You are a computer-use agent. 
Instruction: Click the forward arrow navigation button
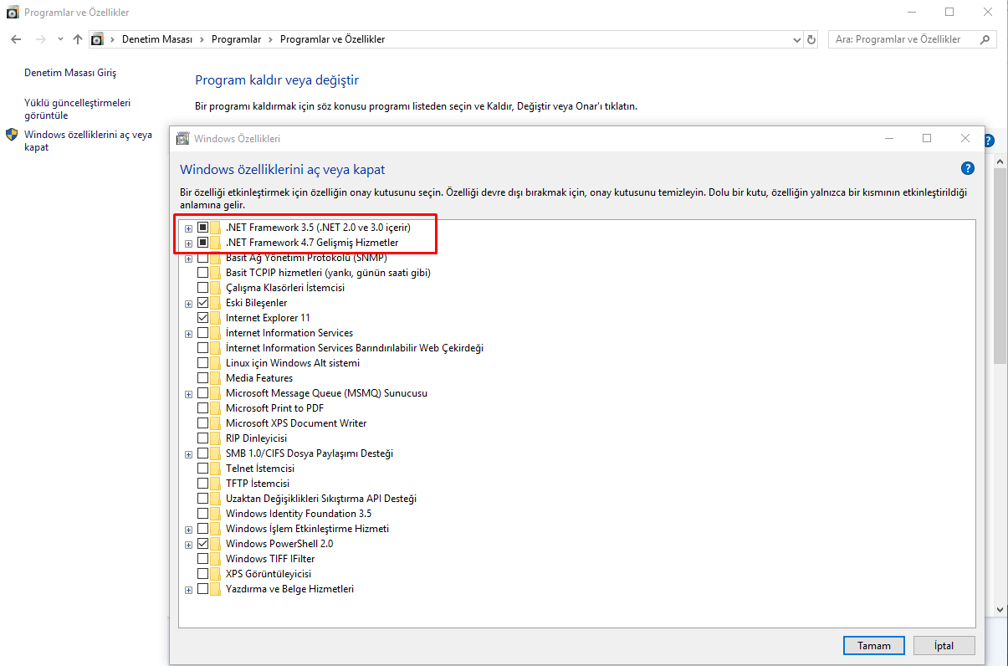[40, 39]
